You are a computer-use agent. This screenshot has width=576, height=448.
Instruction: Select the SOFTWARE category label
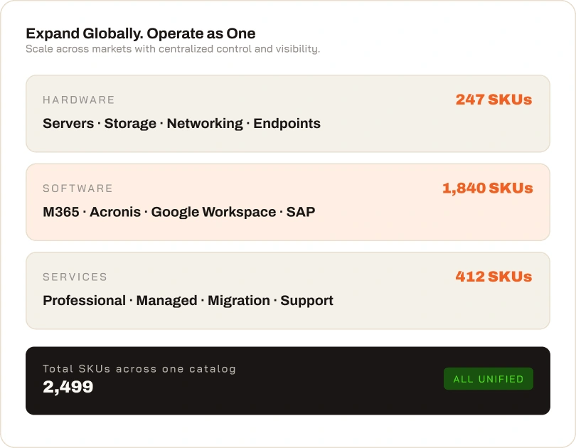coord(78,188)
